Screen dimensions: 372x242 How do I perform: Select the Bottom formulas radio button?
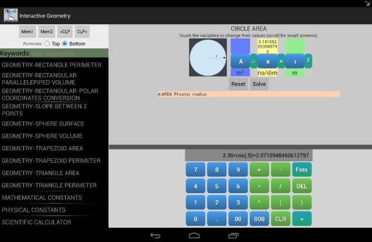[64, 44]
